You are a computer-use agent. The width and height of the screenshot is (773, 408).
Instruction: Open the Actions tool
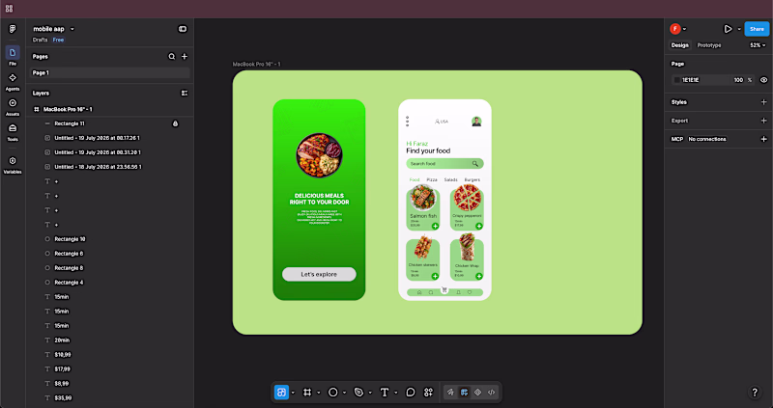point(428,393)
